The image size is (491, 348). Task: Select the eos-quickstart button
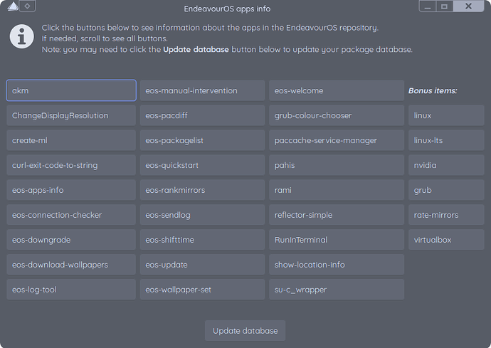coord(202,165)
